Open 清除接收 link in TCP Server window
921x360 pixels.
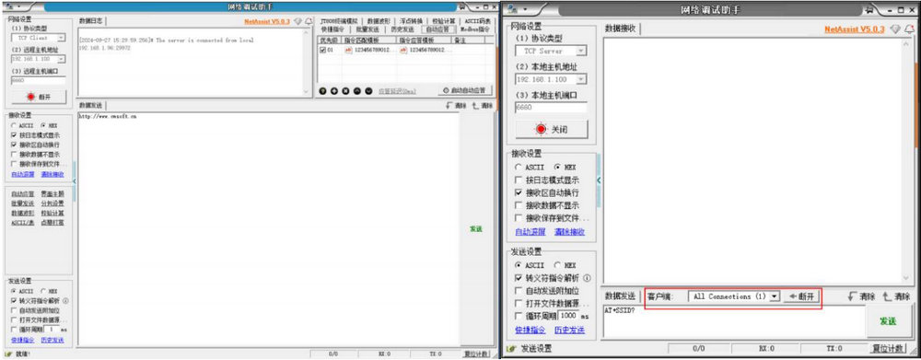[569, 232]
